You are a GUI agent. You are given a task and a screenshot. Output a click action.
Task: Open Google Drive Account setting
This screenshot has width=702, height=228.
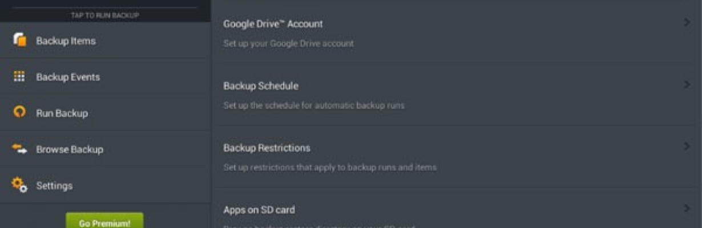pyautogui.click(x=457, y=32)
